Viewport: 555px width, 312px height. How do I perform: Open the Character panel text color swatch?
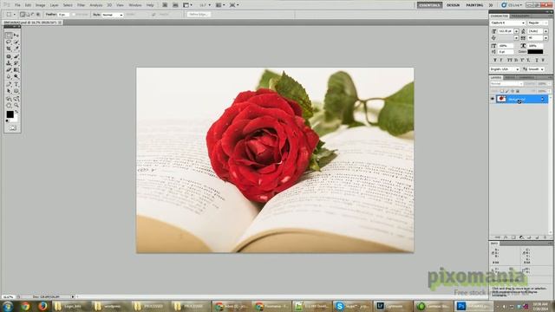coord(535,52)
